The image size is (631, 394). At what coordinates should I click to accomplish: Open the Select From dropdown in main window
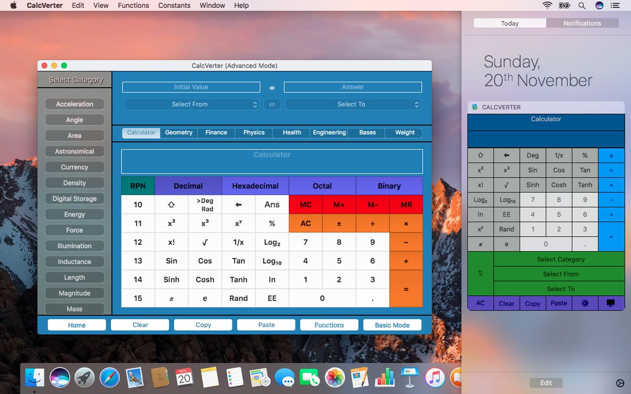coord(191,105)
